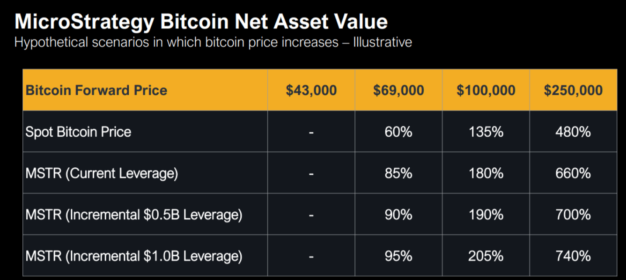The image size is (626, 280).
Task: Click the $43,000 column header
Action: coord(311,90)
